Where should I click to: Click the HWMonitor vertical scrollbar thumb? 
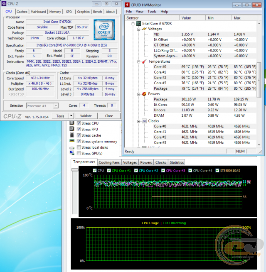tap(259, 80)
